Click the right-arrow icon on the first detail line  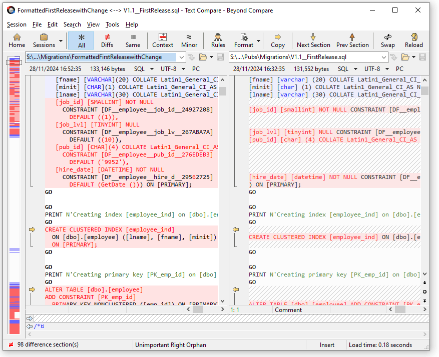pos(30,318)
